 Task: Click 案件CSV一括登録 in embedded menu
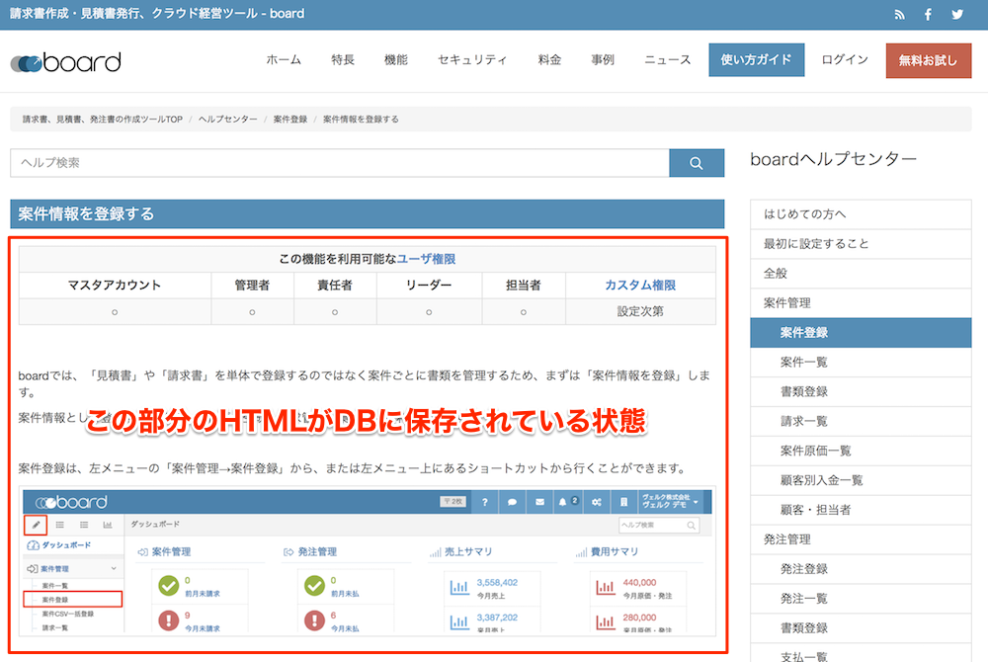click(x=68, y=614)
